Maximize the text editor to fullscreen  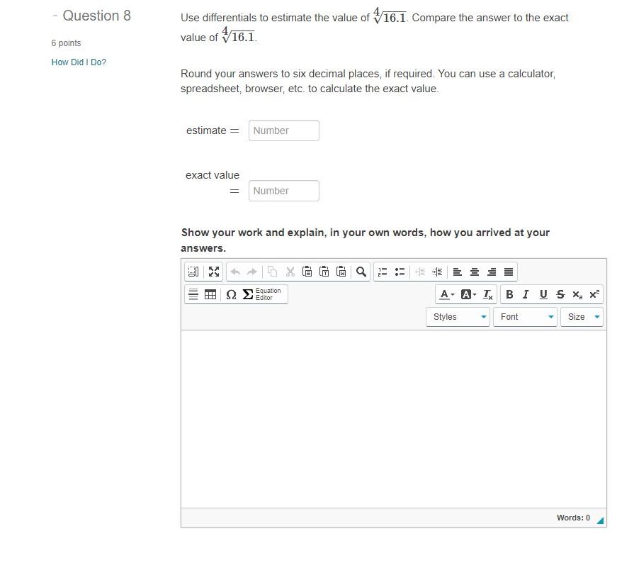[x=214, y=272]
